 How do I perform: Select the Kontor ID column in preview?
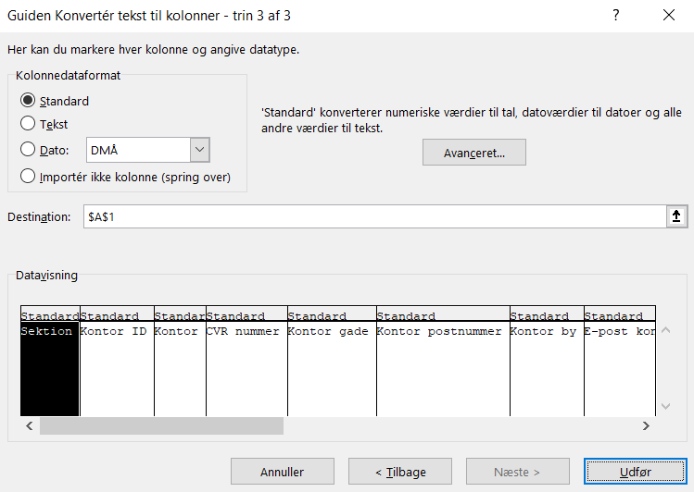tap(116, 365)
